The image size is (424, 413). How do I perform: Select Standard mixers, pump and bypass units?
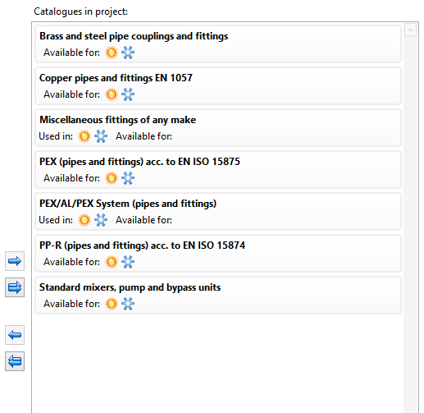(218, 296)
